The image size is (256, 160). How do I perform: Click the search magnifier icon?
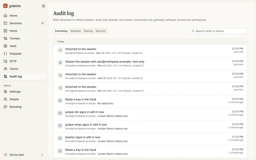193,31
